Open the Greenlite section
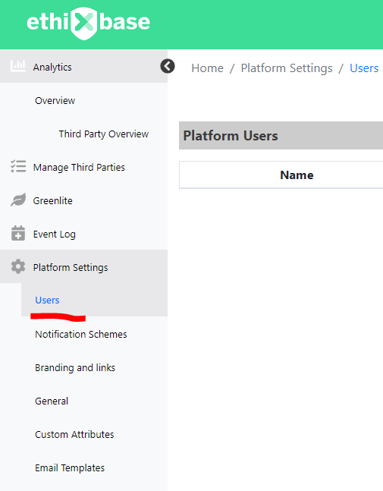The image size is (383, 491). pos(52,200)
